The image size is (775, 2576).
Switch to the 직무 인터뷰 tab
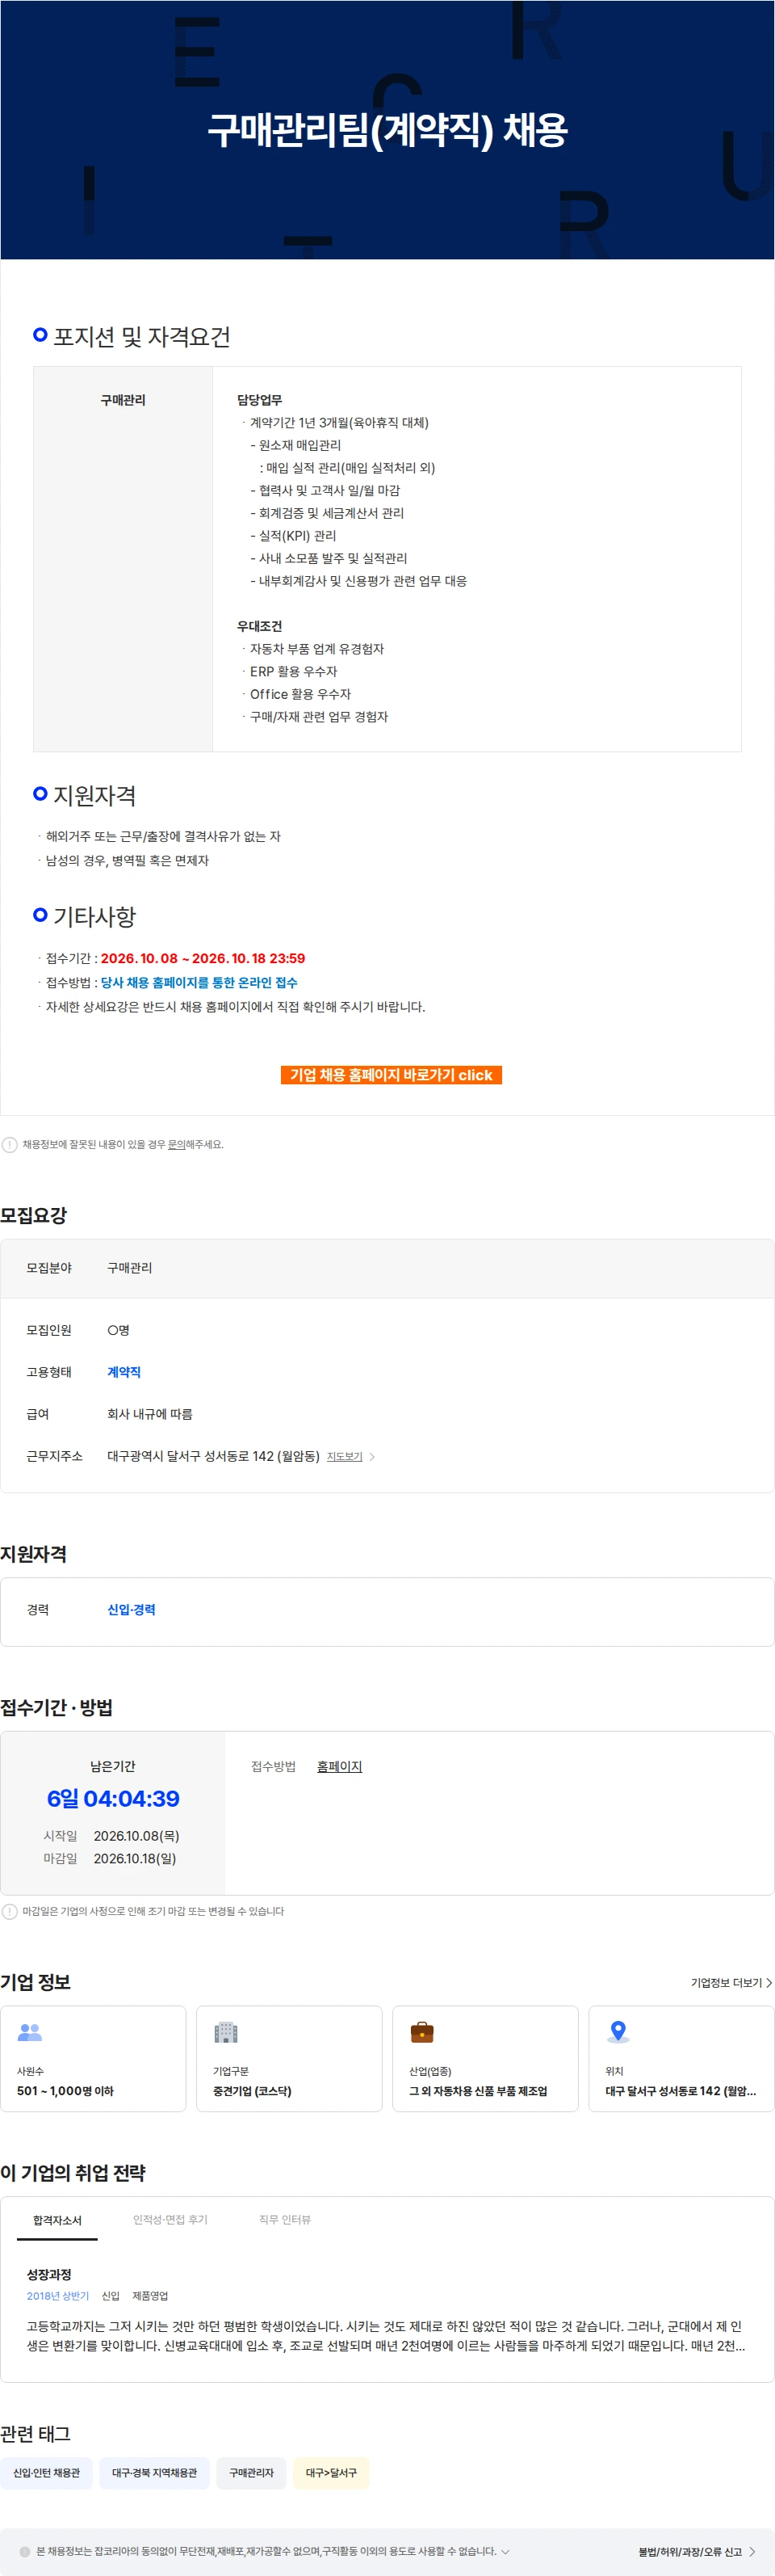[x=285, y=2219]
